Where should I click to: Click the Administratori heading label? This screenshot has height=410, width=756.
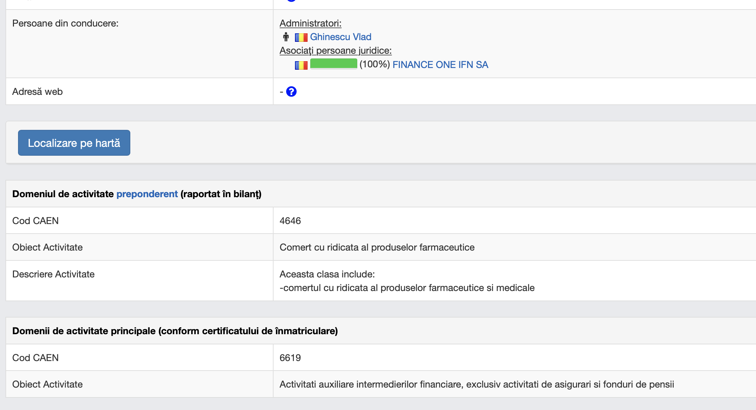tap(310, 23)
